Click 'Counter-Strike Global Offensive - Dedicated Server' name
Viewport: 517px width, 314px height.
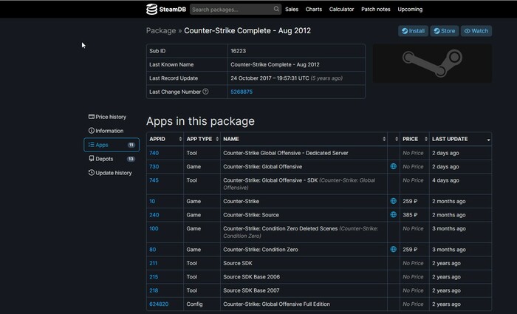[x=286, y=153]
